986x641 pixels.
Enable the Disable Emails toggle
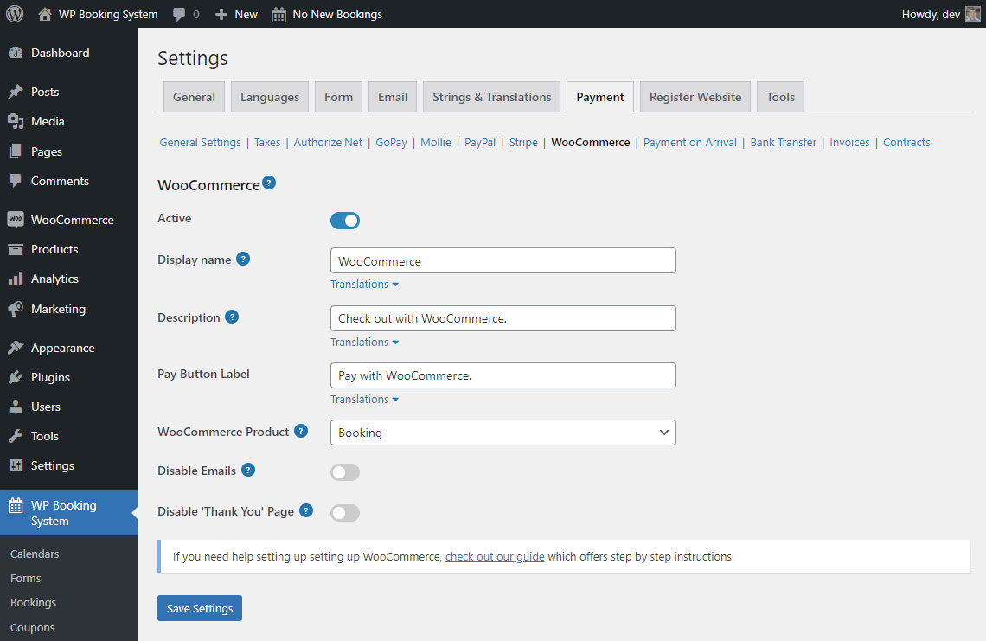(345, 471)
